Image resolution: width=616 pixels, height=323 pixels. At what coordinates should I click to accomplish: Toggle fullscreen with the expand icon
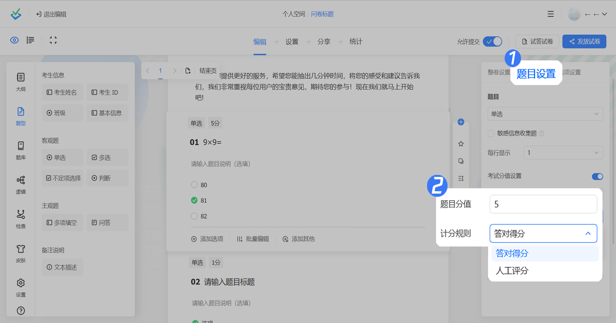click(x=53, y=40)
